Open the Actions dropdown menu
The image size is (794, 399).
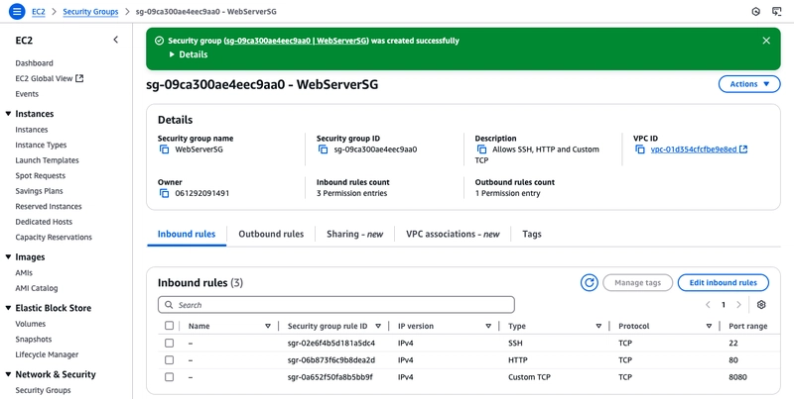pos(749,84)
